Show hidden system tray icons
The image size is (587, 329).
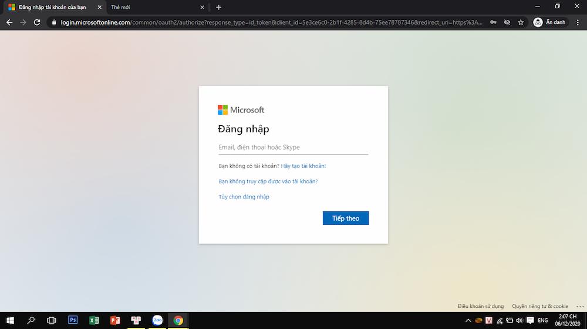point(468,320)
